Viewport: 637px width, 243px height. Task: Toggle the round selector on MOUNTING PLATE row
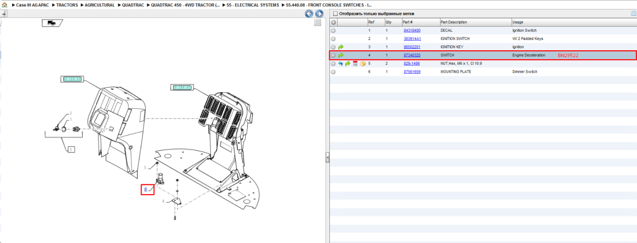click(333, 72)
